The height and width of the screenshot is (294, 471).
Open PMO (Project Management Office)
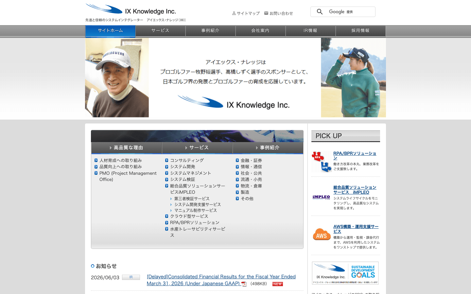128,176
